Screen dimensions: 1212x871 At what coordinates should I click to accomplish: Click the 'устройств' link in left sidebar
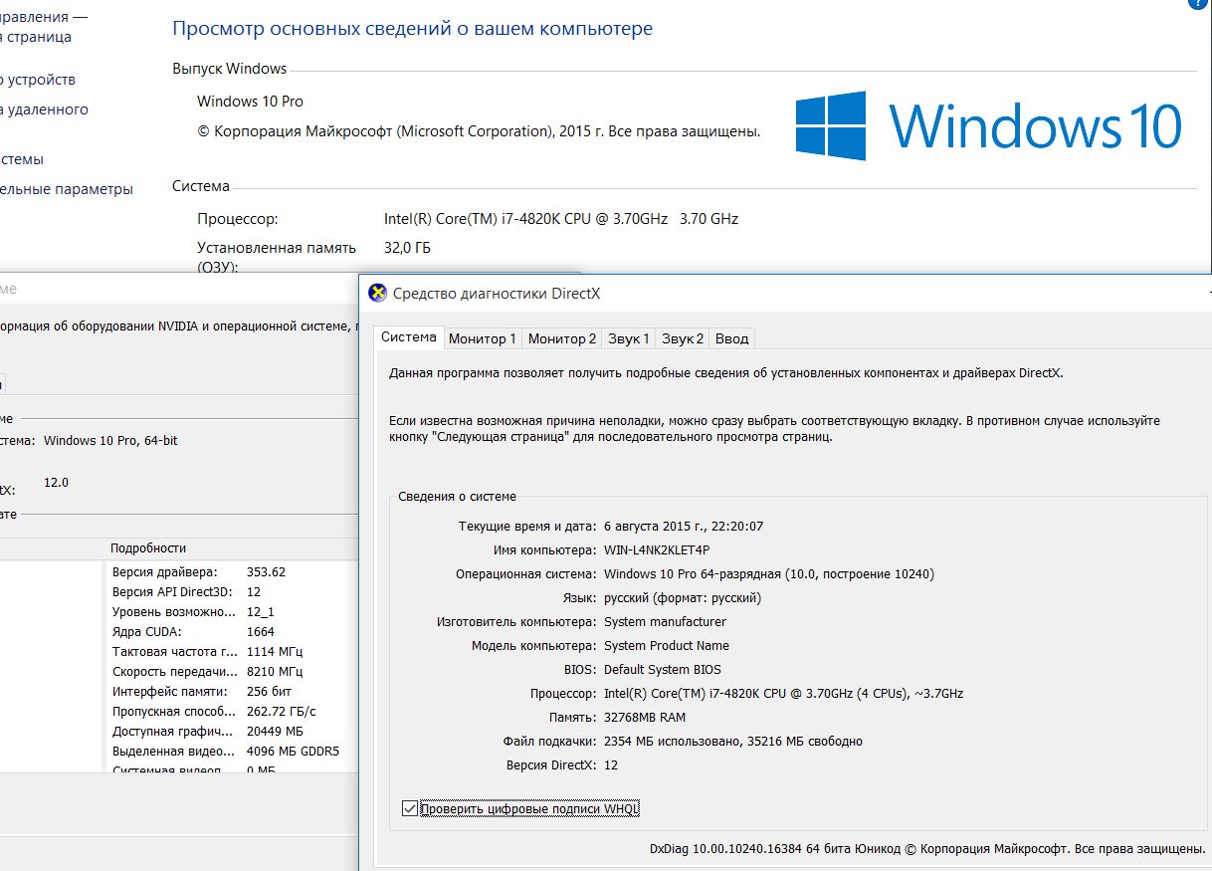38,80
